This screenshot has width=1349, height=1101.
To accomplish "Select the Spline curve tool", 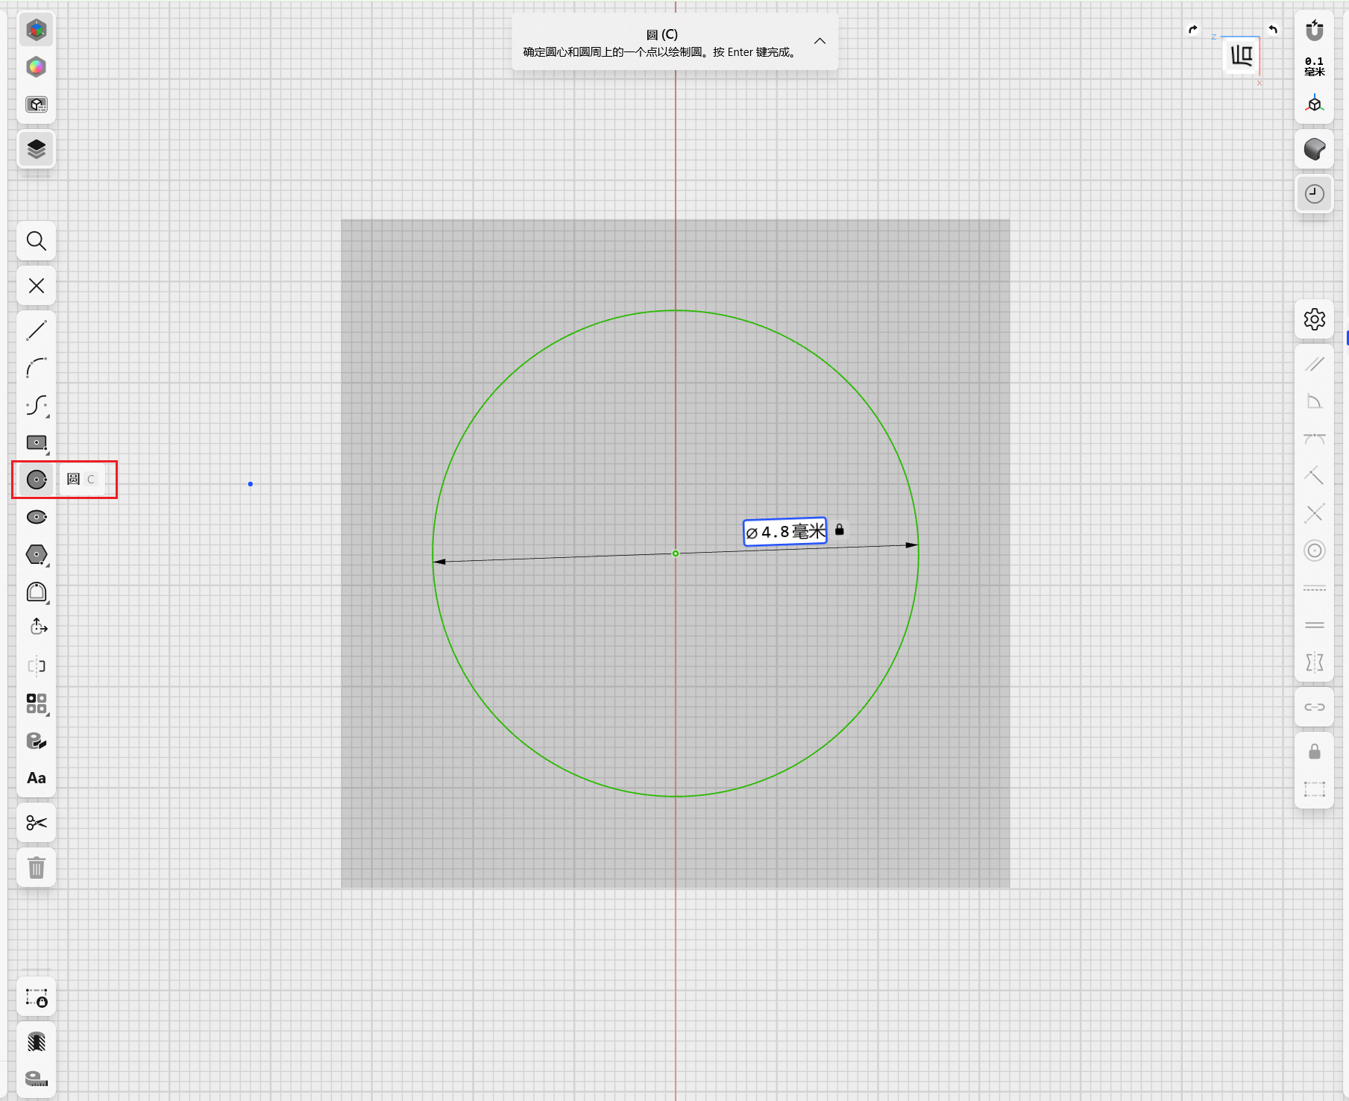I will click(x=37, y=405).
